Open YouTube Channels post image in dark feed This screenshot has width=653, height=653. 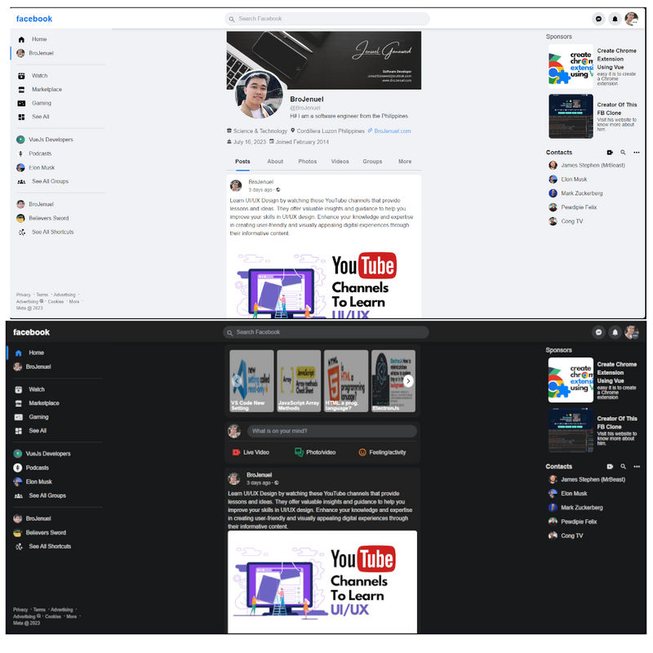coord(322,582)
